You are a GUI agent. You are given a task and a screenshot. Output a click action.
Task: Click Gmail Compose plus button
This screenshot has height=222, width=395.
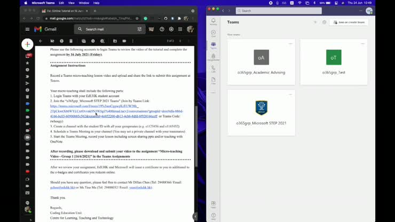(27, 44)
